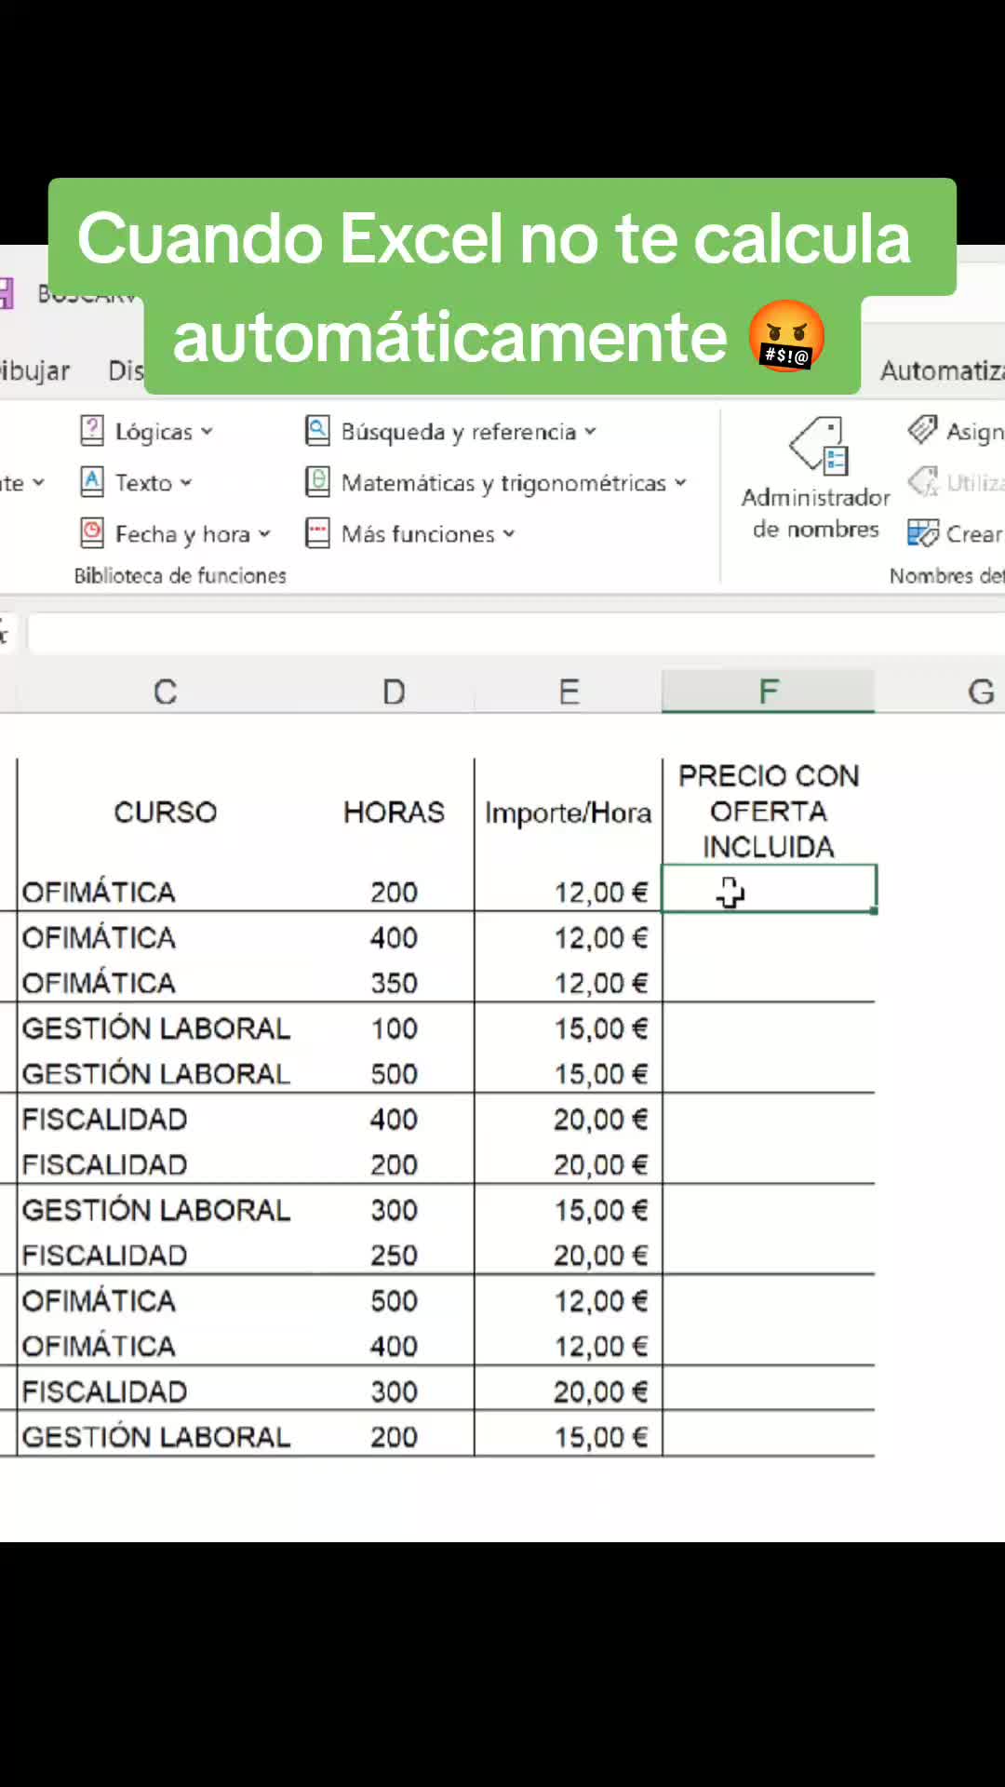
Task: Select the active empty cell under PRECIO CON OFERTA
Action: click(769, 889)
